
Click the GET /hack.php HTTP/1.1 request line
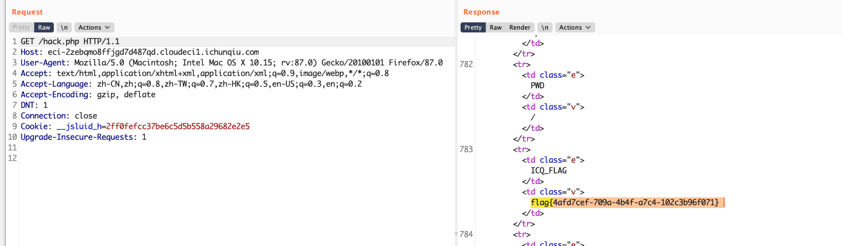70,42
